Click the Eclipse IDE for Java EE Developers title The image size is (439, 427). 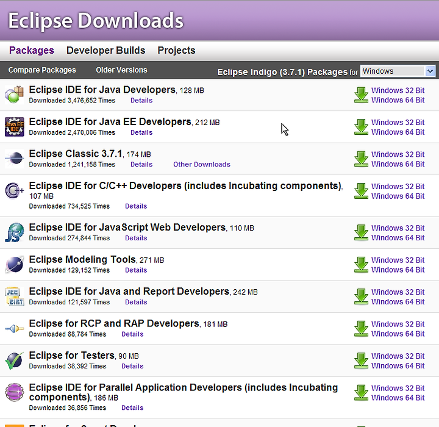[x=110, y=122]
